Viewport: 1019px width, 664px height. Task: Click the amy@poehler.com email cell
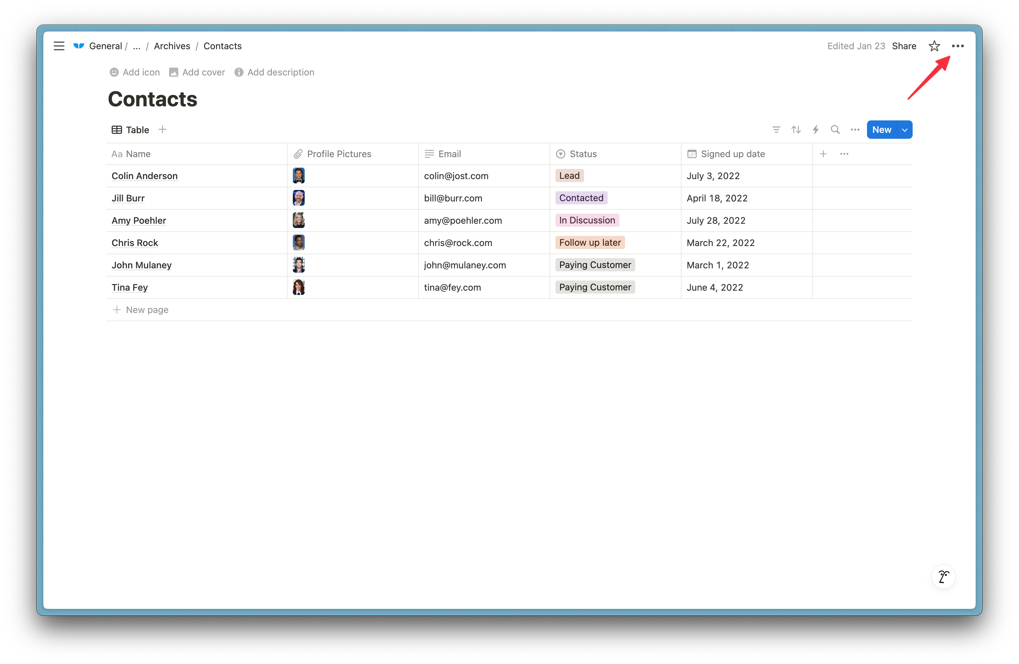point(484,220)
